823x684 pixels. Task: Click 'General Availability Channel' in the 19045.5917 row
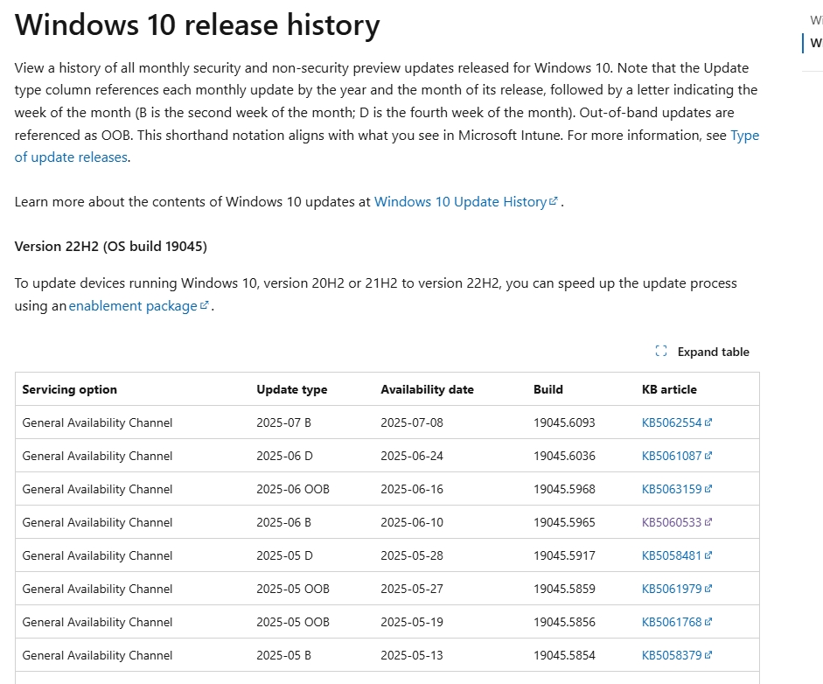[x=97, y=555]
